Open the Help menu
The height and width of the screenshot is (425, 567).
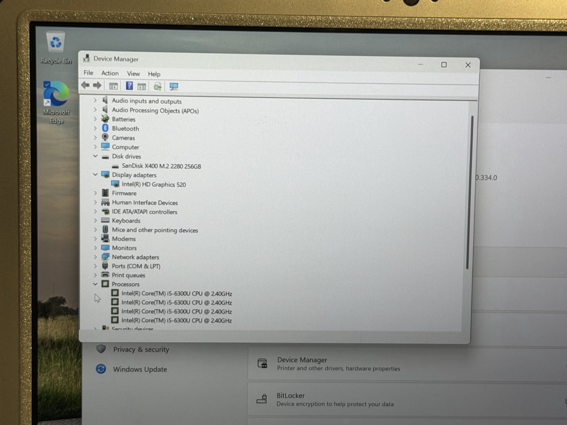(x=154, y=74)
